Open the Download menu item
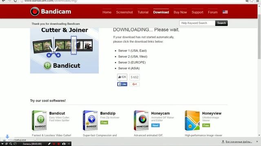Image resolution: width=261 pixels, height=146 pixels. [x=161, y=12]
